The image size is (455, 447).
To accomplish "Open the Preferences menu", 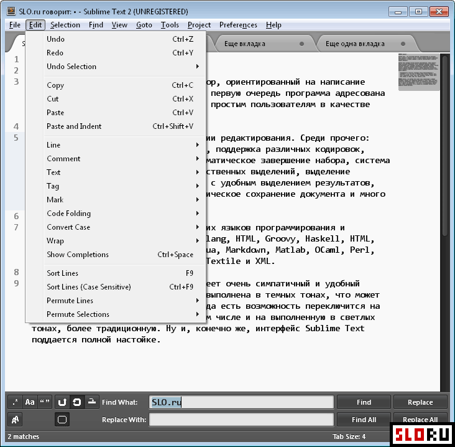I will click(x=238, y=25).
